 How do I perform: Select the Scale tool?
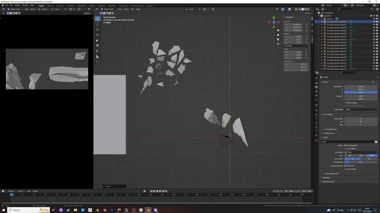pos(97,40)
